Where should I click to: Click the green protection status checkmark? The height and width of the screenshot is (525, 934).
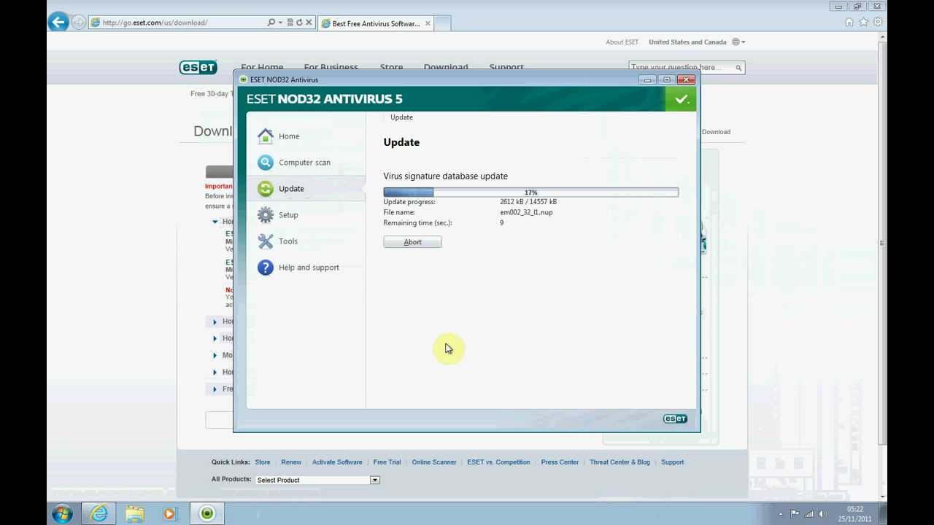click(x=681, y=99)
